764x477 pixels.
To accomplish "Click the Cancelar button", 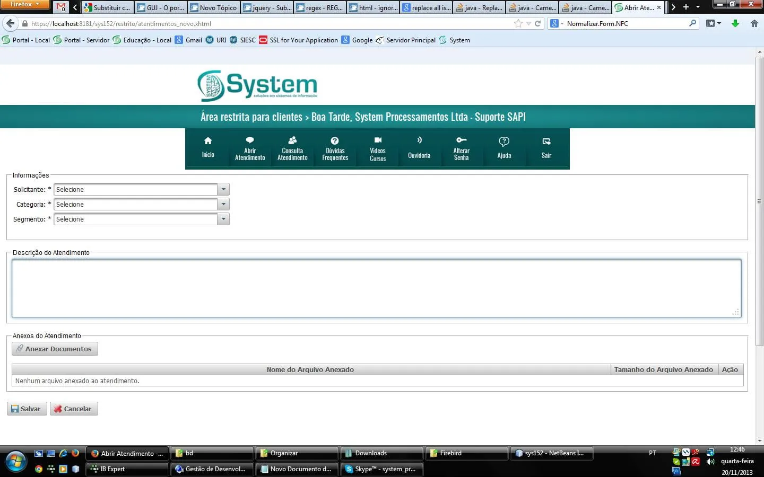I will point(74,409).
